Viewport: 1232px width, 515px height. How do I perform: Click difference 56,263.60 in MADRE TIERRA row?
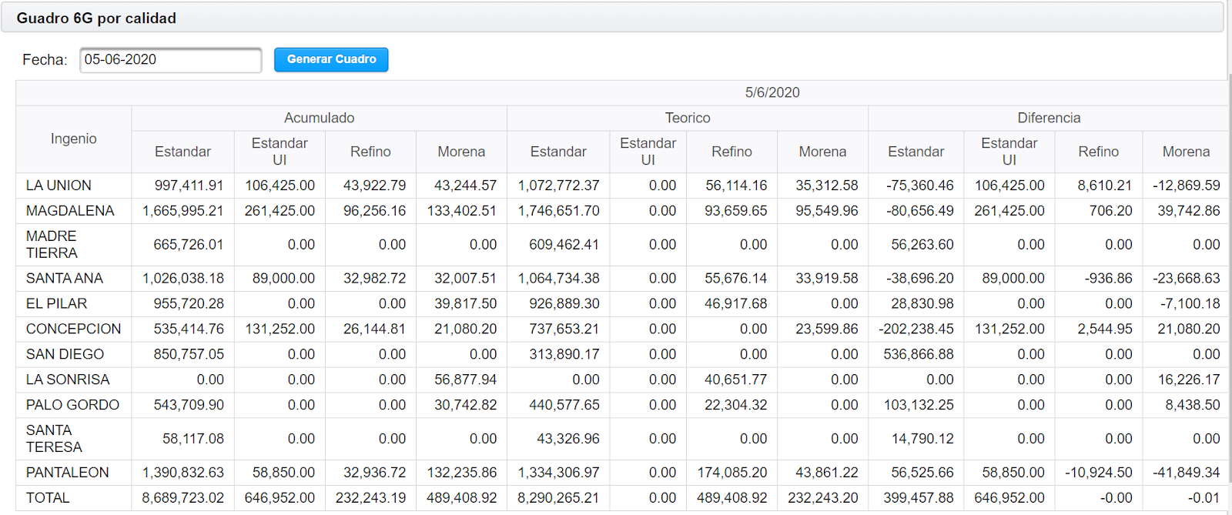[922, 245]
